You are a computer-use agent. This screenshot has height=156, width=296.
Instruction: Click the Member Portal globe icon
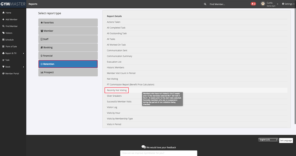[x=3, y=73]
